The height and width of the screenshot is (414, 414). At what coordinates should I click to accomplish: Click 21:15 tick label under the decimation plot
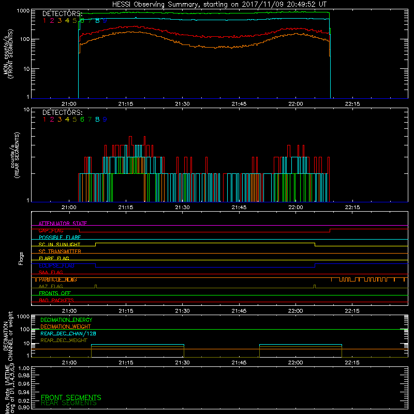click(126, 363)
